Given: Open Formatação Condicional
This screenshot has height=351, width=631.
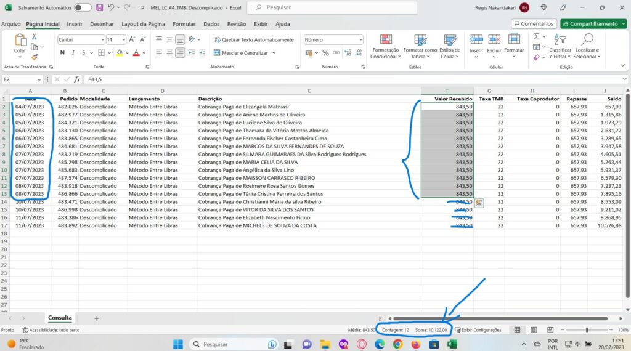Looking at the screenshot, I should [x=386, y=46].
